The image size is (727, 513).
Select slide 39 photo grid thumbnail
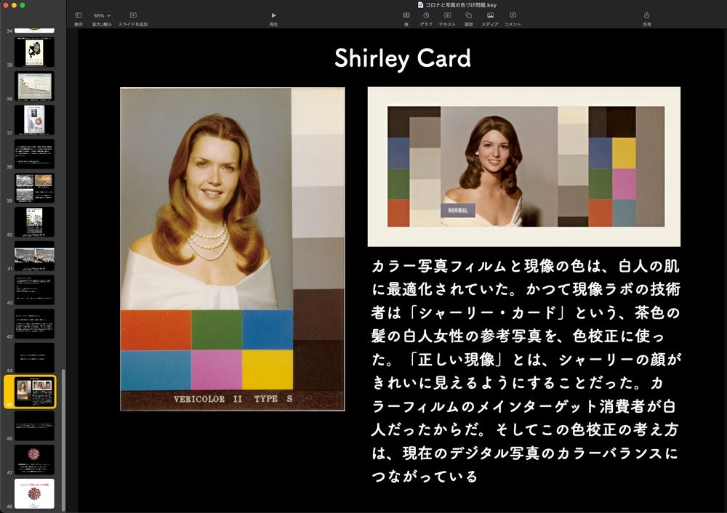pos(34,188)
